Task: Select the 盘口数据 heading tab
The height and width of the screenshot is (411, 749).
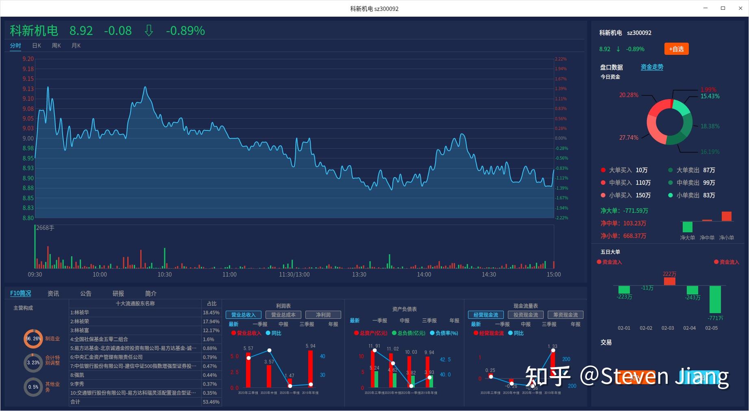Action: tap(611, 67)
